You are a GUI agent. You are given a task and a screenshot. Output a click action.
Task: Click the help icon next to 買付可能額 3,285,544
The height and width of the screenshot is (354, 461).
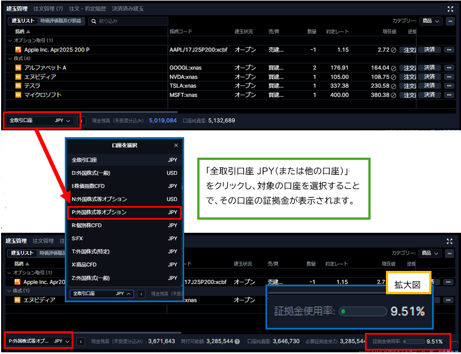click(237, 341)
